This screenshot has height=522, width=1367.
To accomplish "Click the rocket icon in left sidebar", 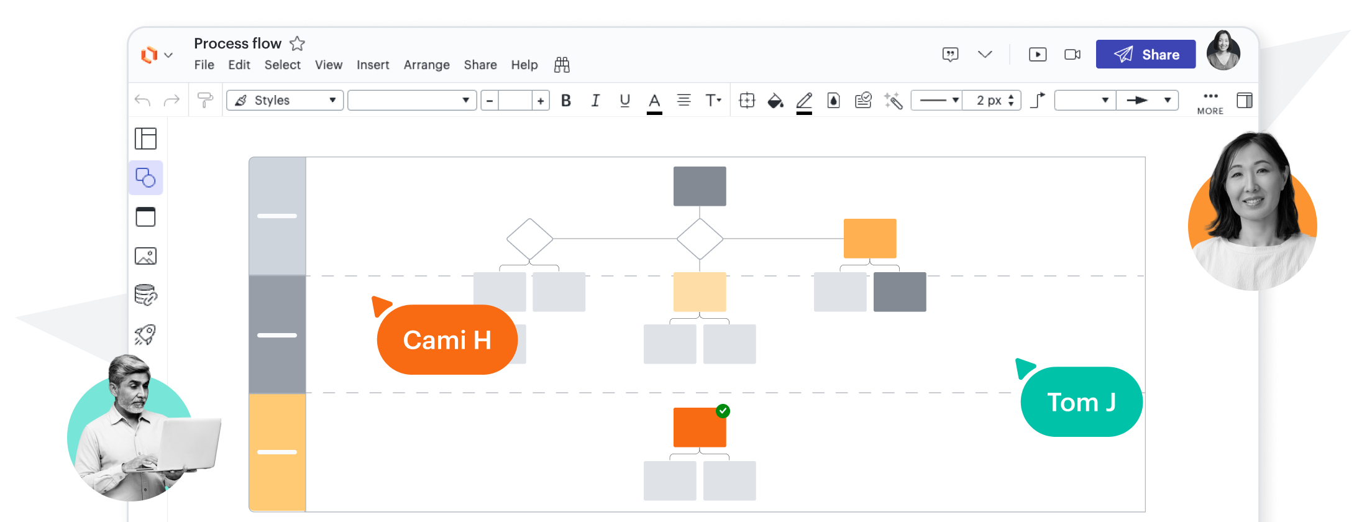I will point(146,335).
